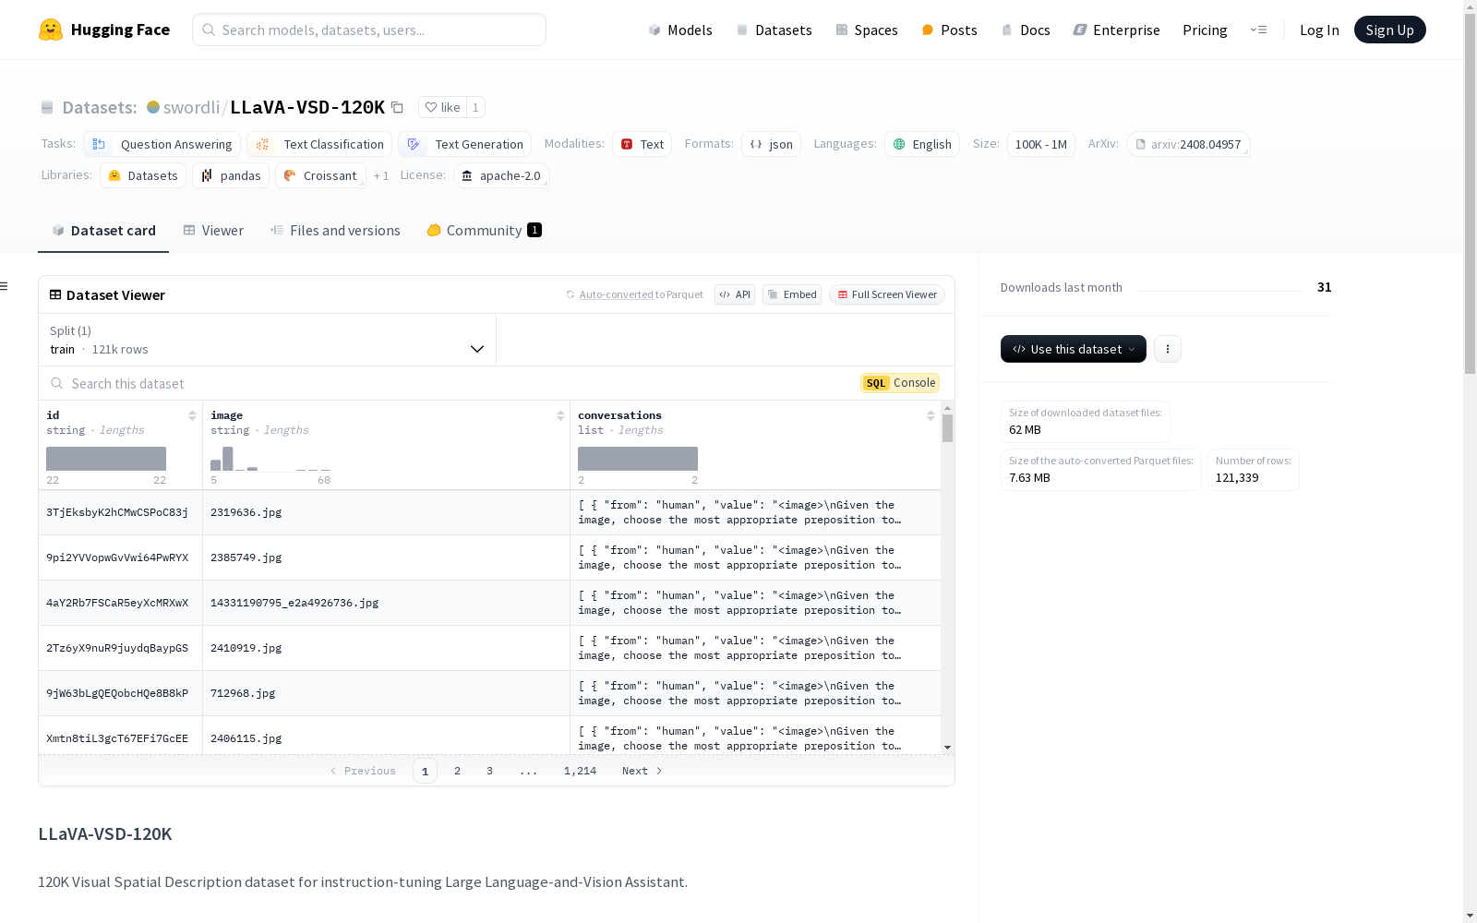Open the Posts page
The width and height of the screenshot is (1477, 923).
[x=950, y=30]
